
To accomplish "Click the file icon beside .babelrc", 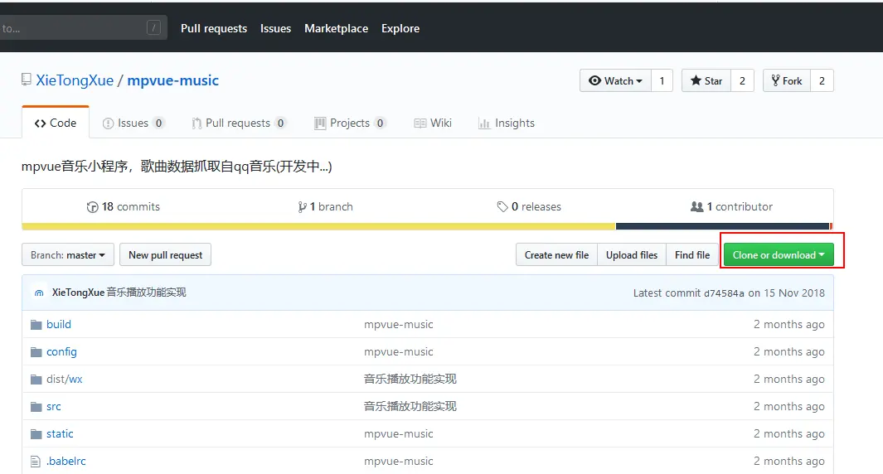I will (x=36, y=462).
